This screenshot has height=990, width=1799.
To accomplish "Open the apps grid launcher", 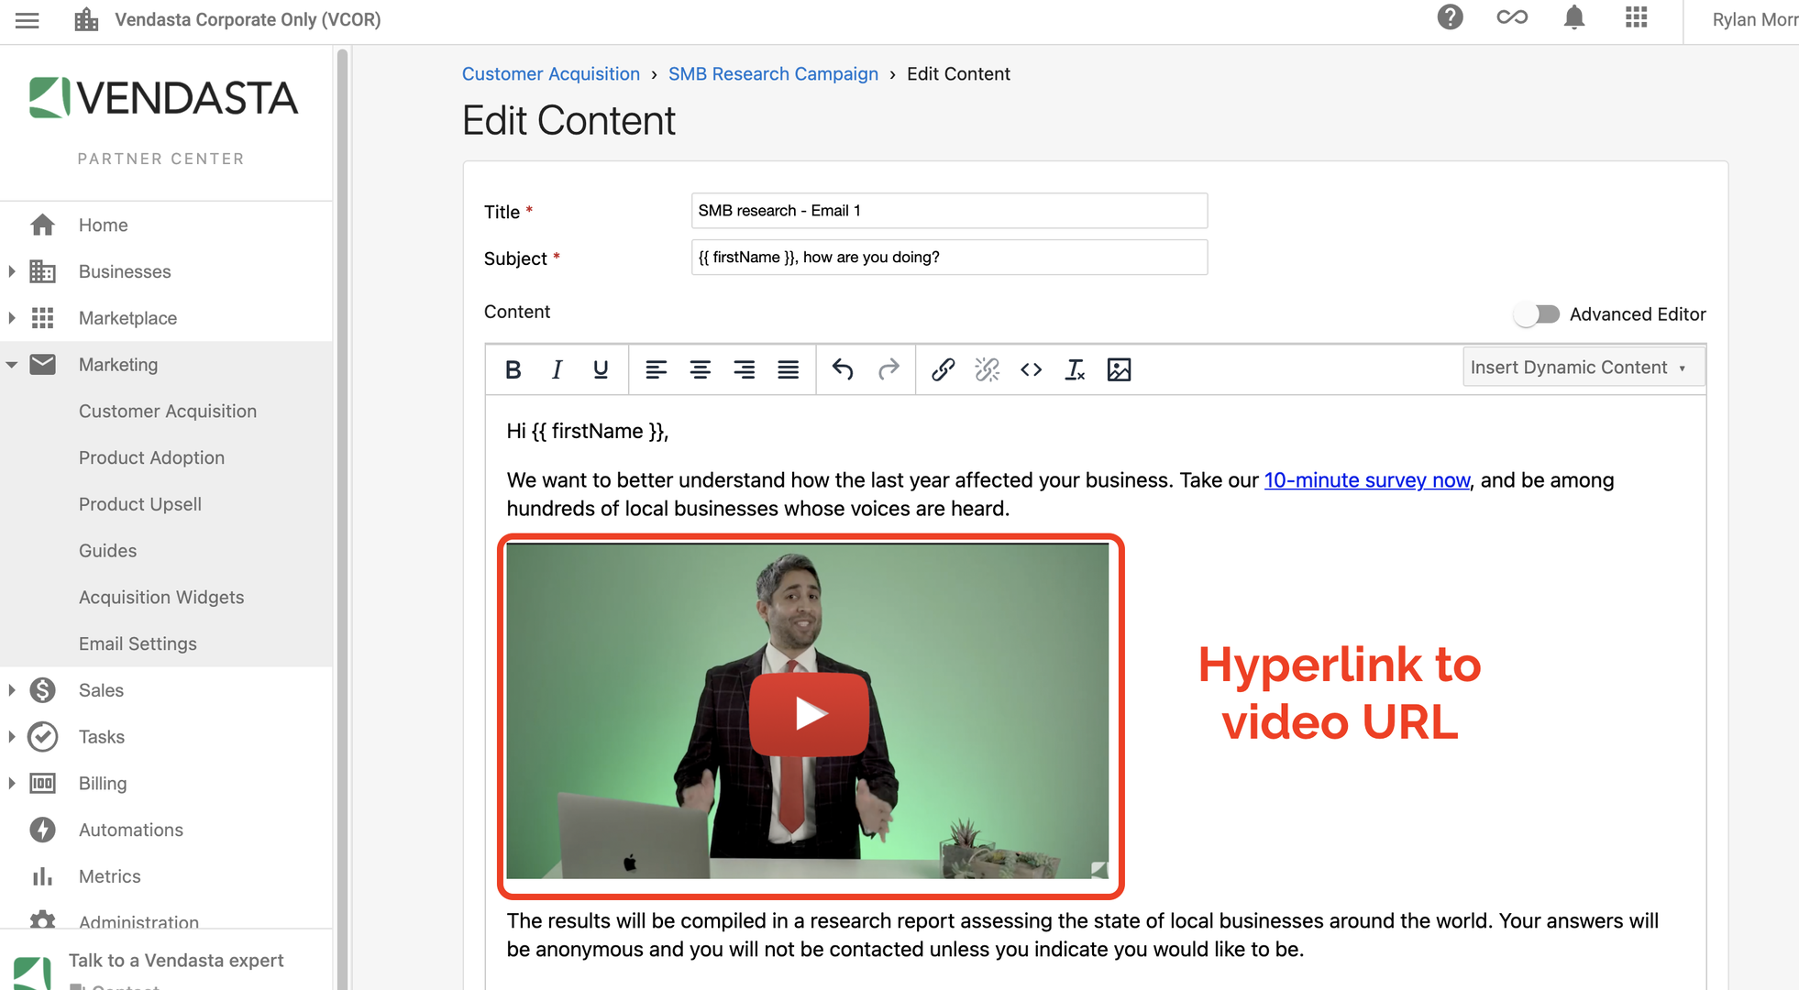I will pyautogui.click(x=1637, y=17).
